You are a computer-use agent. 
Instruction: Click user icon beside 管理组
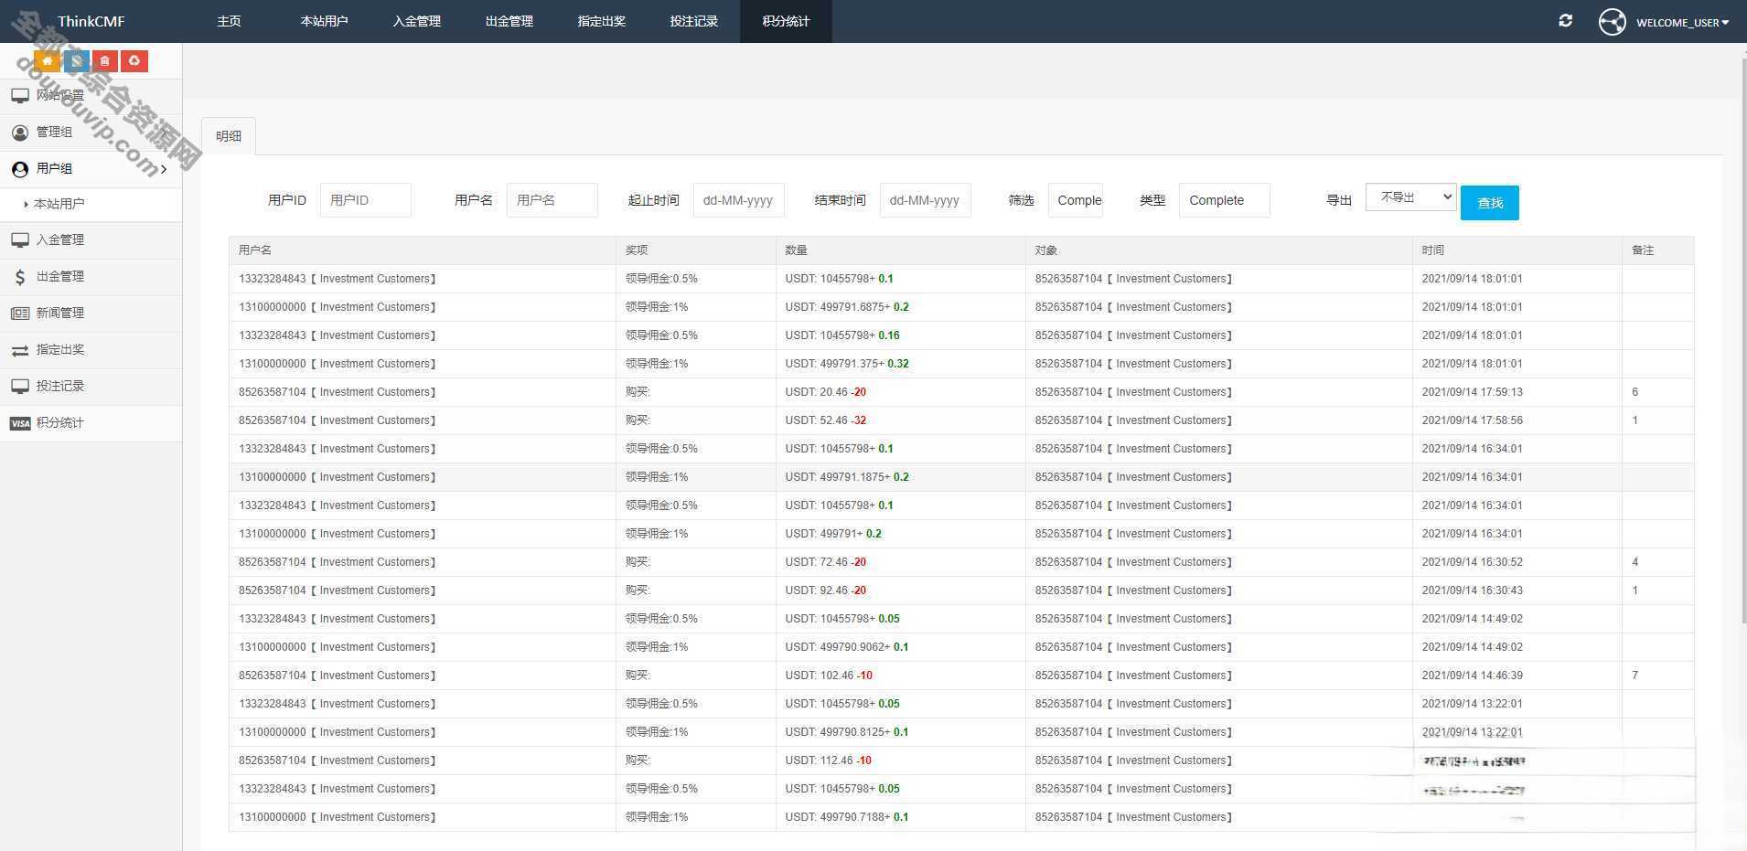coord(20,132)
